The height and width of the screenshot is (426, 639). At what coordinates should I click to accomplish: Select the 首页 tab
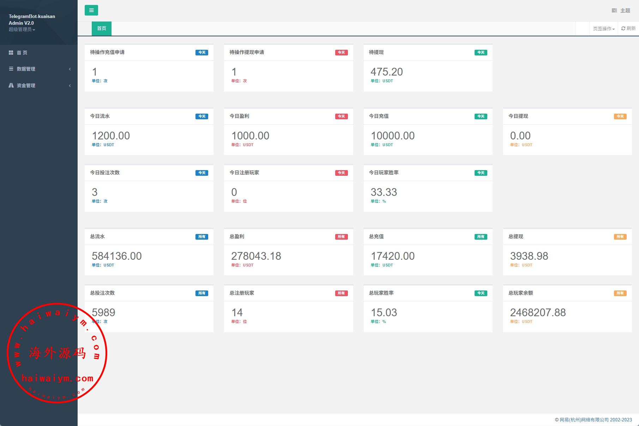(102, 29)
